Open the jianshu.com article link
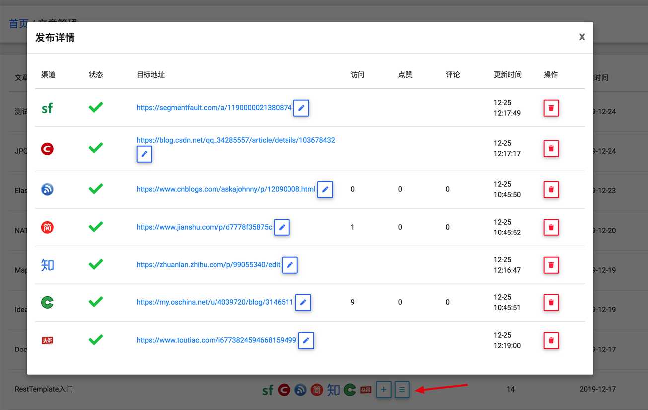Screen dimensions: 648x410 tap(204, 227)
